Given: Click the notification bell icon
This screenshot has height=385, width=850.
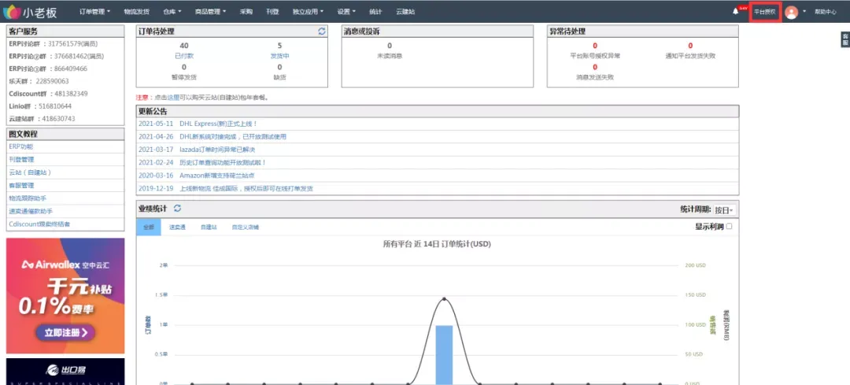Looking at the screenshot, I should [735, 11].
